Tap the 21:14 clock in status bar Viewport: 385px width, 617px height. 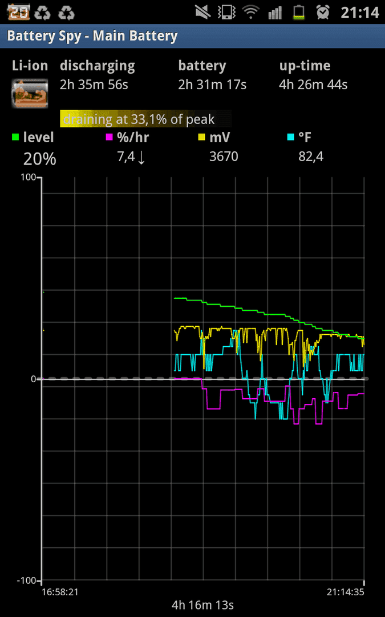[x=359, y=13]
